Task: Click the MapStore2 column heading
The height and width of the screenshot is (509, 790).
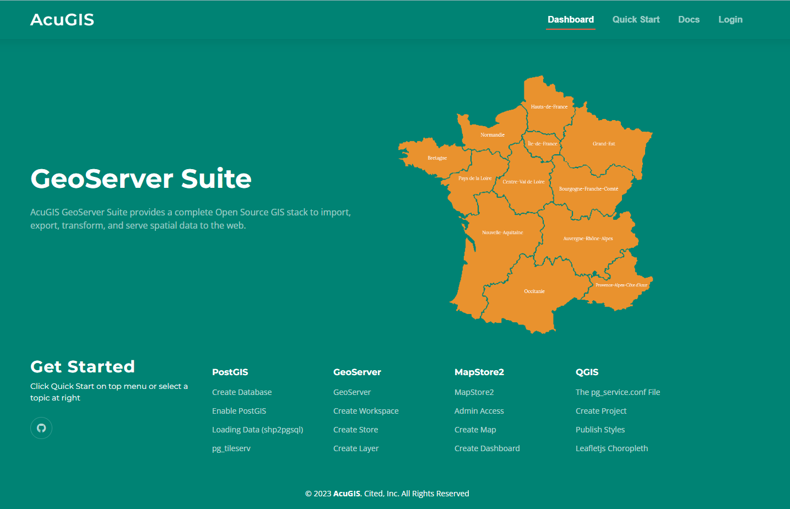Action: (x=479, y=372)
